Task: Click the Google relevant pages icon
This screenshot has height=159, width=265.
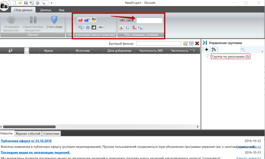Action: pos(127,27)
